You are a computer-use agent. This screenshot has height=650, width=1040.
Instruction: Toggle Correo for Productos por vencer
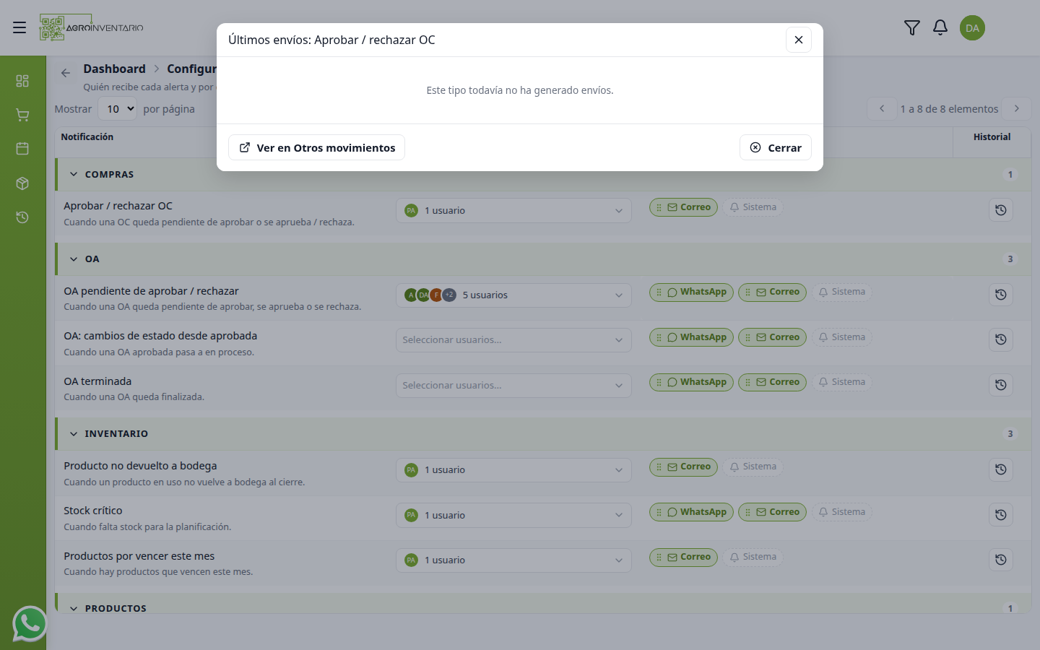[x=683, y=557]
